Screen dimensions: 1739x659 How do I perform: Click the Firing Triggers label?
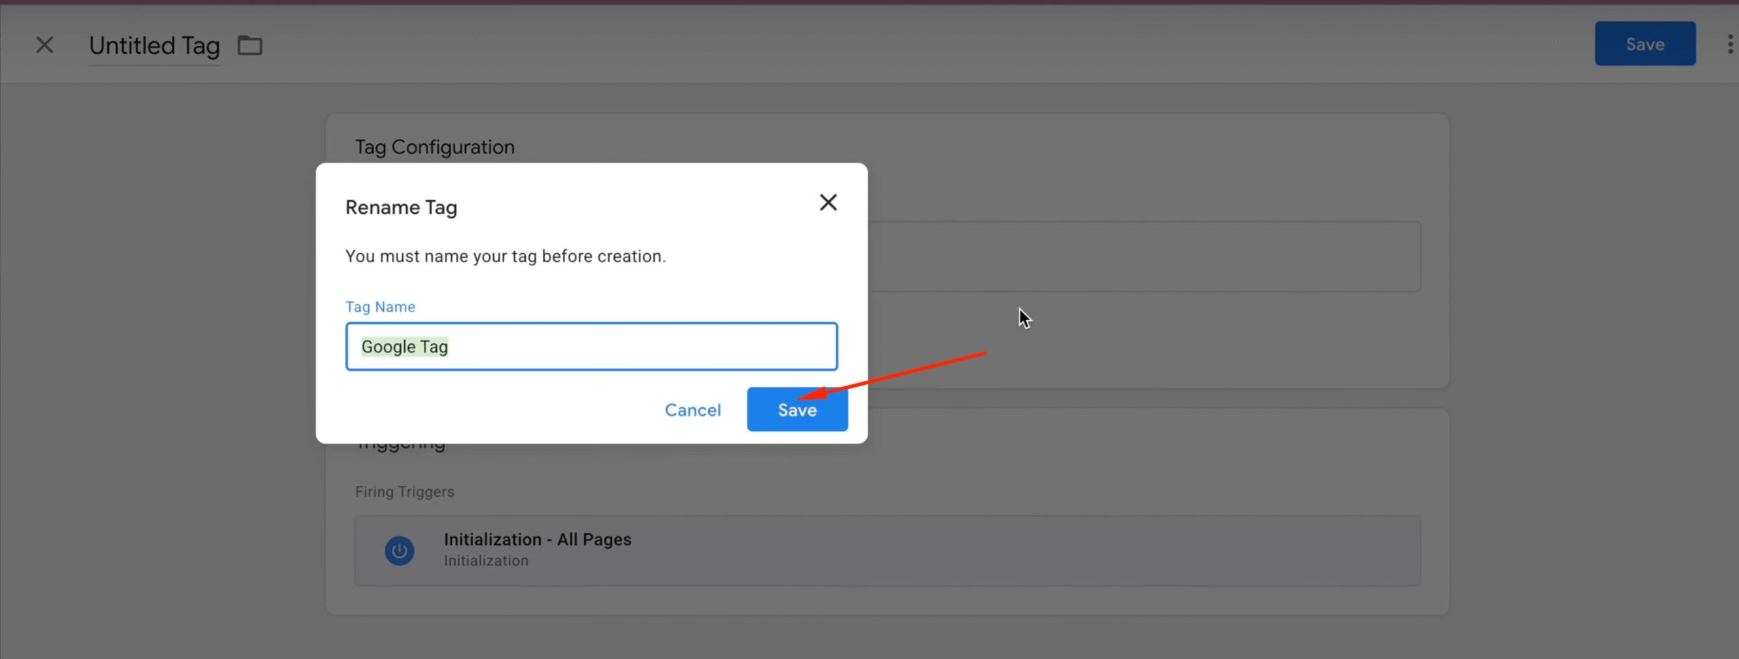coord(404,491)
